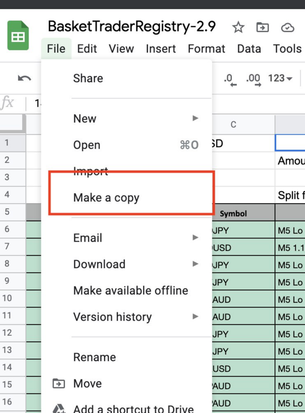
Task: Click the M5 1.1 cell in row 7
Action: click(290, 248)
